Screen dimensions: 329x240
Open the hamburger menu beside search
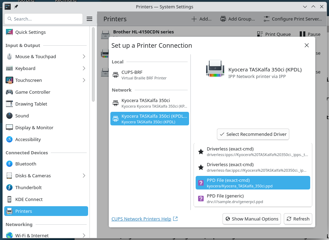click(89, 19)
